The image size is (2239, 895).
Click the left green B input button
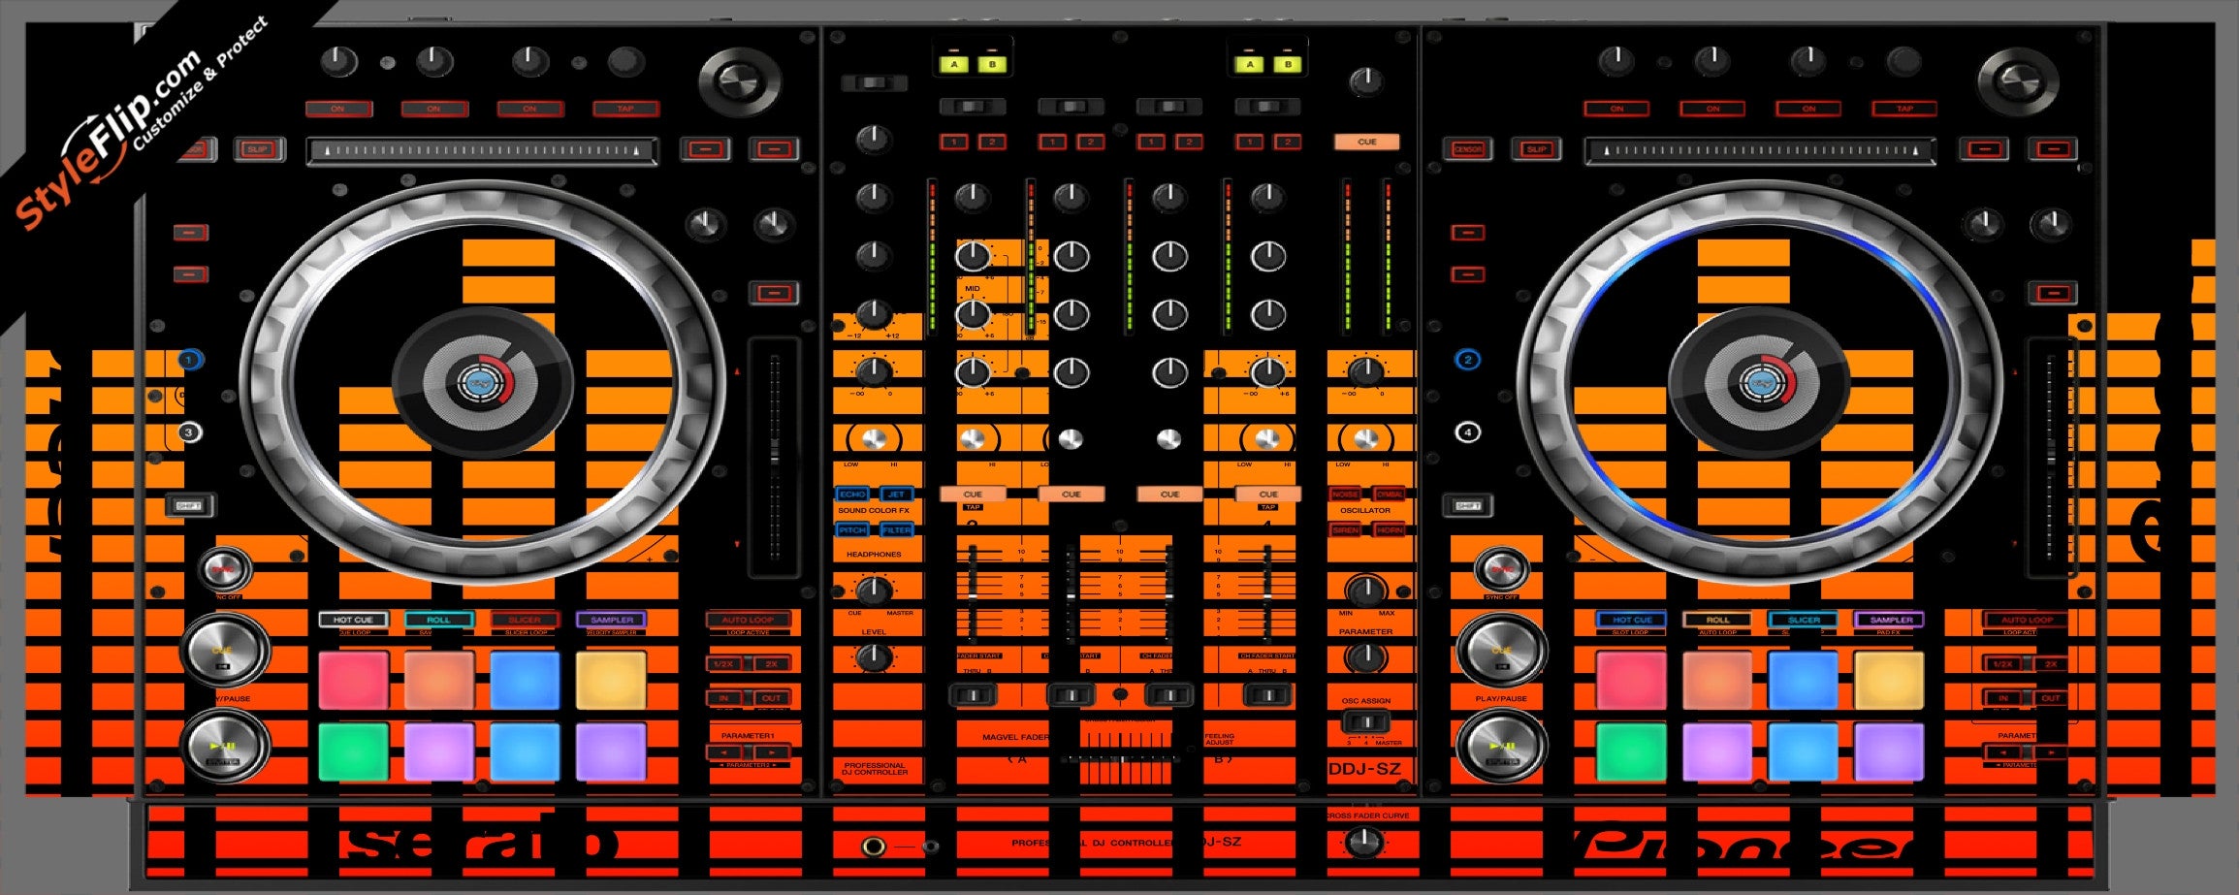(x=992, y=65)
